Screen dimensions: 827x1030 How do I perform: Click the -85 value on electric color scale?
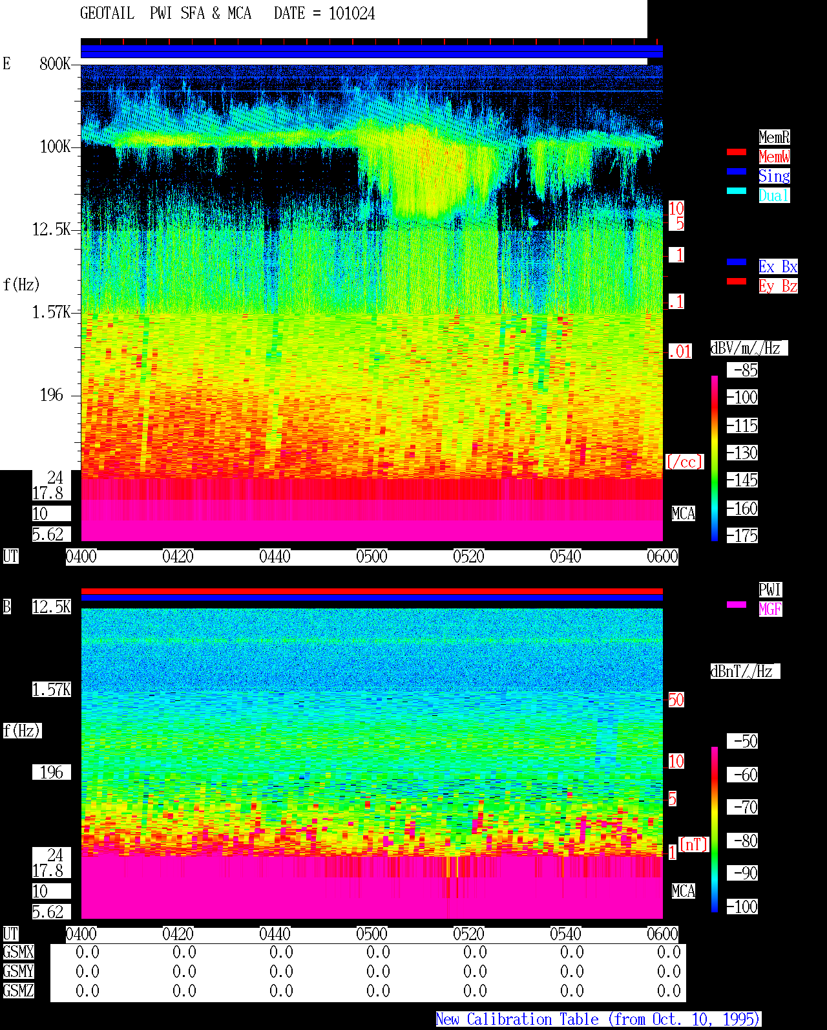(742, 370)
